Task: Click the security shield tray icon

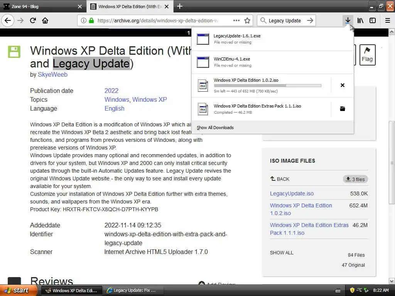Action: pyautogui.click(x=352, y=290)
